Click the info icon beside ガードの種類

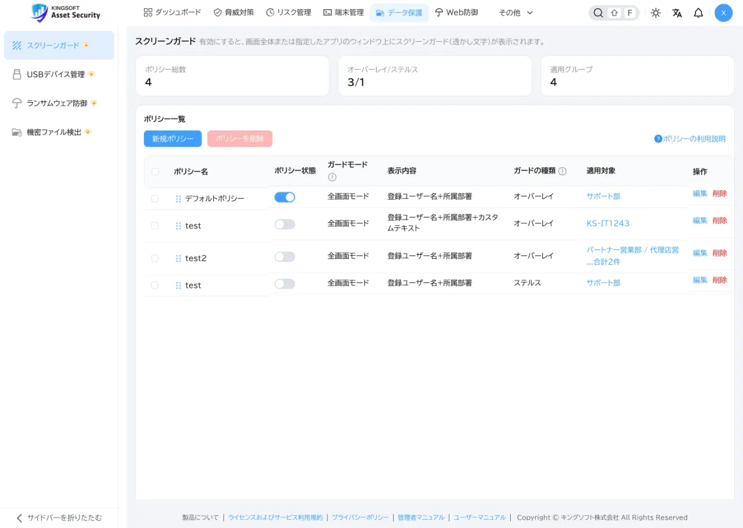[562, 171]
